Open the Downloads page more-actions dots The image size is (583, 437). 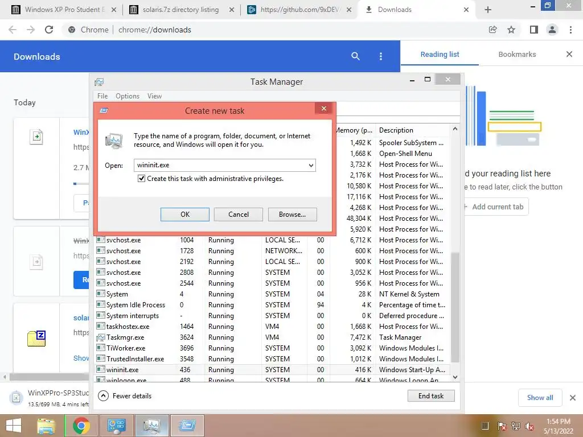coord(380,56)
